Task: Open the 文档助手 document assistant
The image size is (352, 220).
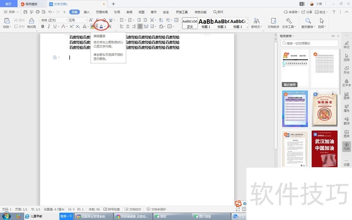Action: click(273, 23)
